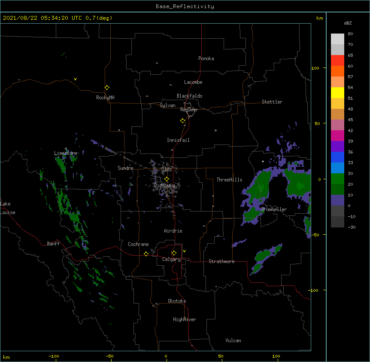Select the yellow diamond marker south of RedDeer
370x362 pixels.
point(183,121)
